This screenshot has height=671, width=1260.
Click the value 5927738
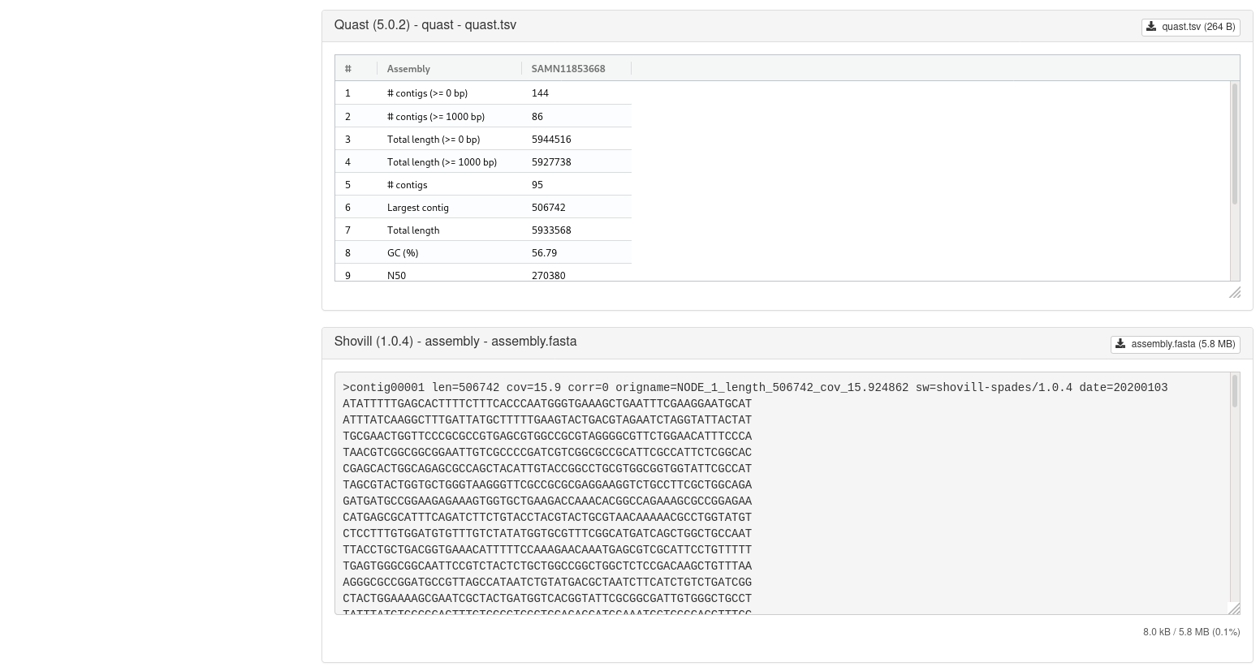tap(551, 161)
